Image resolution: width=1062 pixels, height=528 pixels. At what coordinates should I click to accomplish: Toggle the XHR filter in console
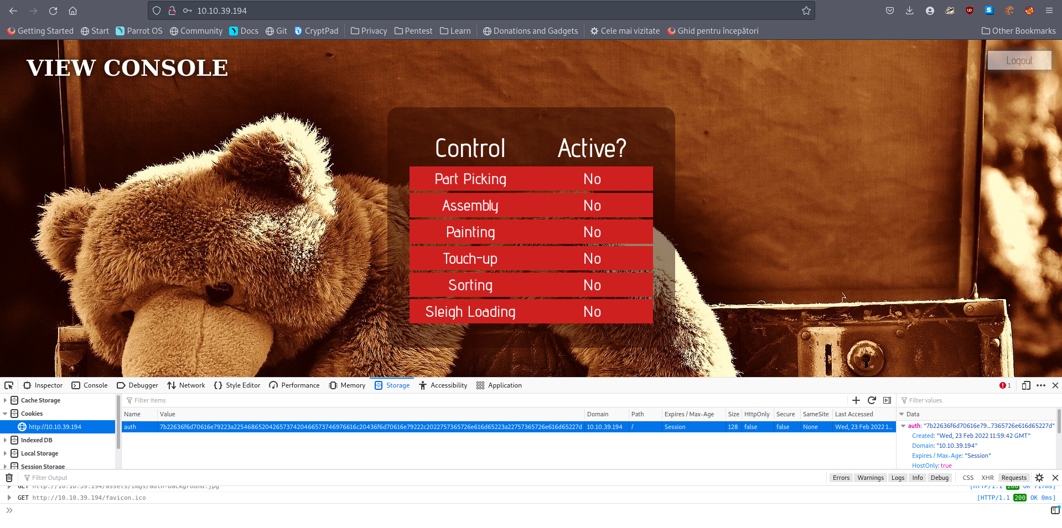[x=987, y=478]
